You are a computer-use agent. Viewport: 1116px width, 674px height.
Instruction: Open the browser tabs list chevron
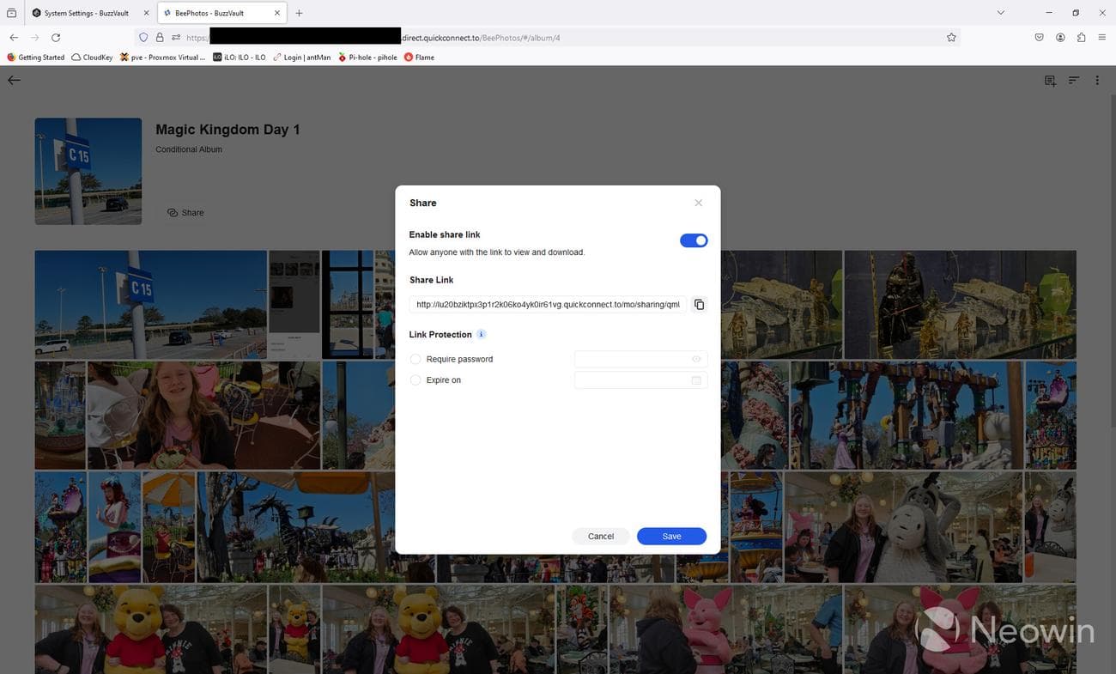click(x=999, y=13)
